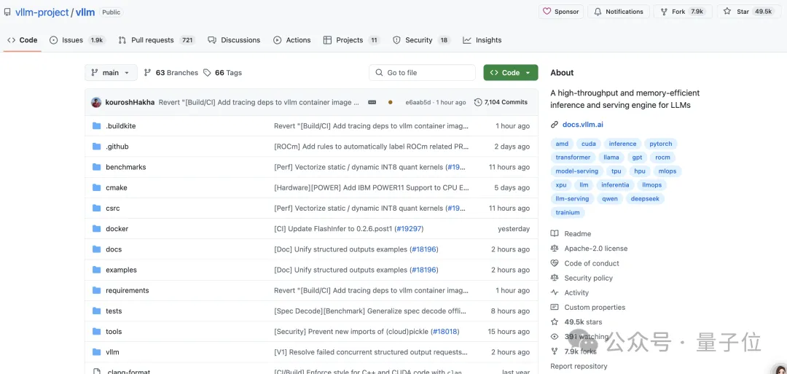Open Notifications bell settings
Image resolution: width=787 pixels, height=374 pixels.
tap(619, 12)
